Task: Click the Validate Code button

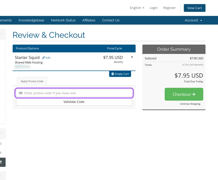Action: coord(74,102)
